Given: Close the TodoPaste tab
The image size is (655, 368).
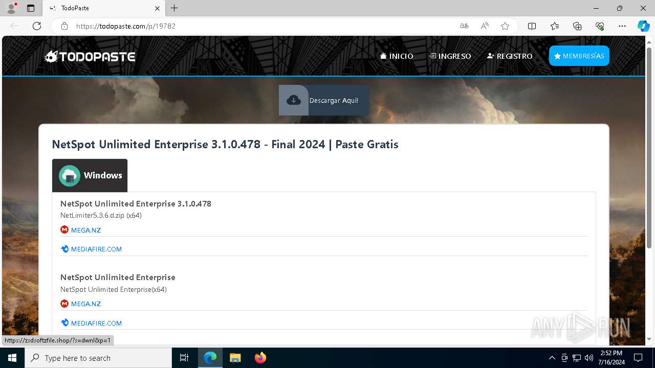Looking at the screenshot, I should [x=157, y=8].
